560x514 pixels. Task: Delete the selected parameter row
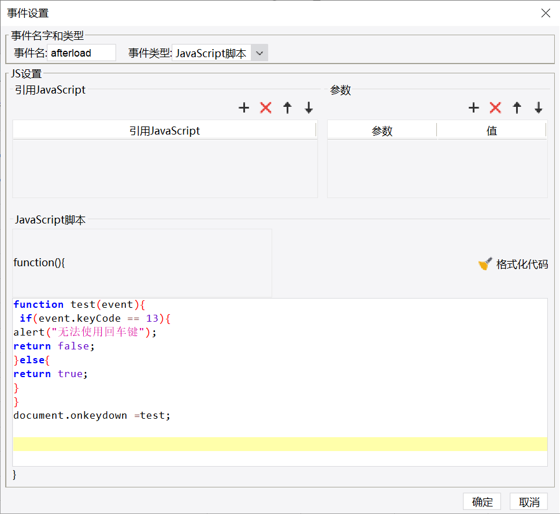[x=495, y=107]
